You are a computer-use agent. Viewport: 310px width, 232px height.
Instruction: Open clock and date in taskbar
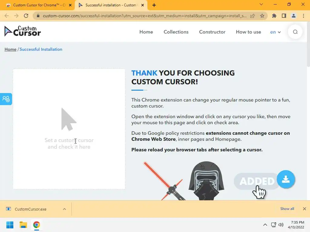coord(296,225)
